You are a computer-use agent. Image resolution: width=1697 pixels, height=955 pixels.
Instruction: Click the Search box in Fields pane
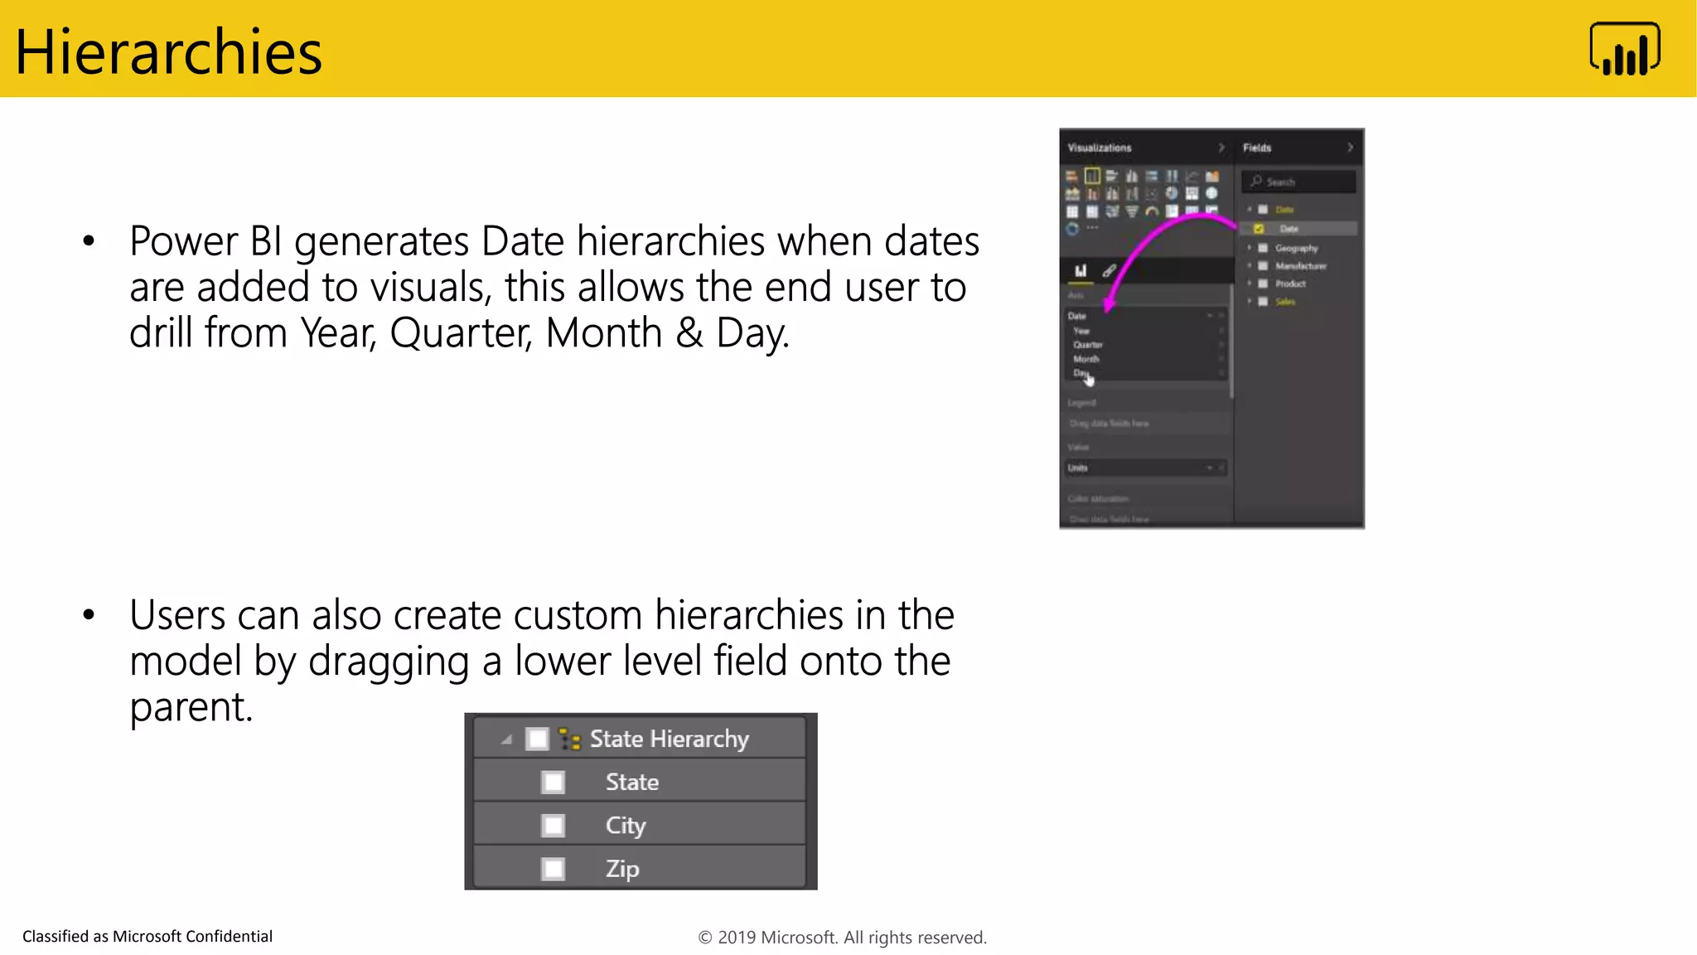(1299, 182)
